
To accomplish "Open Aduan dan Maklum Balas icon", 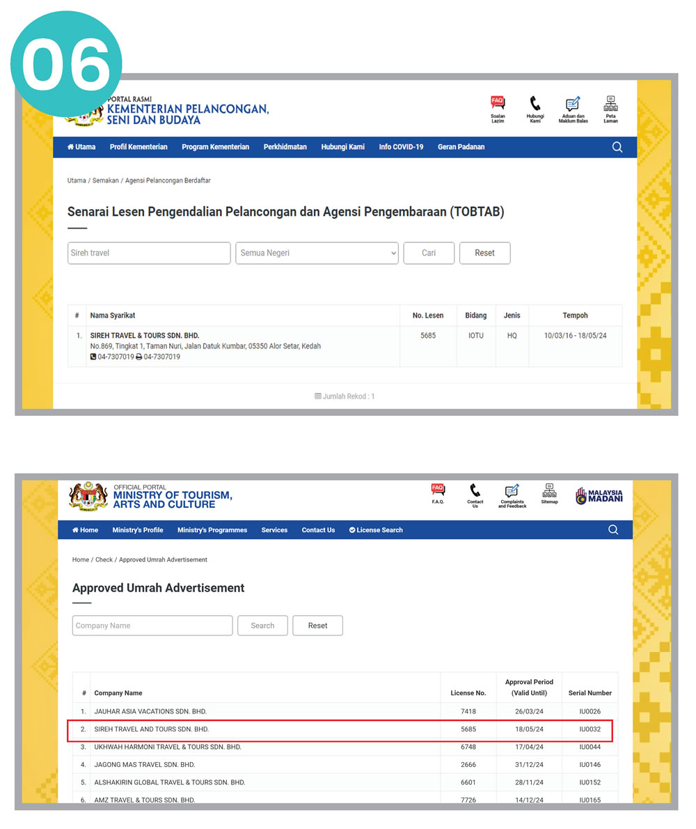I will coord(573,104).
